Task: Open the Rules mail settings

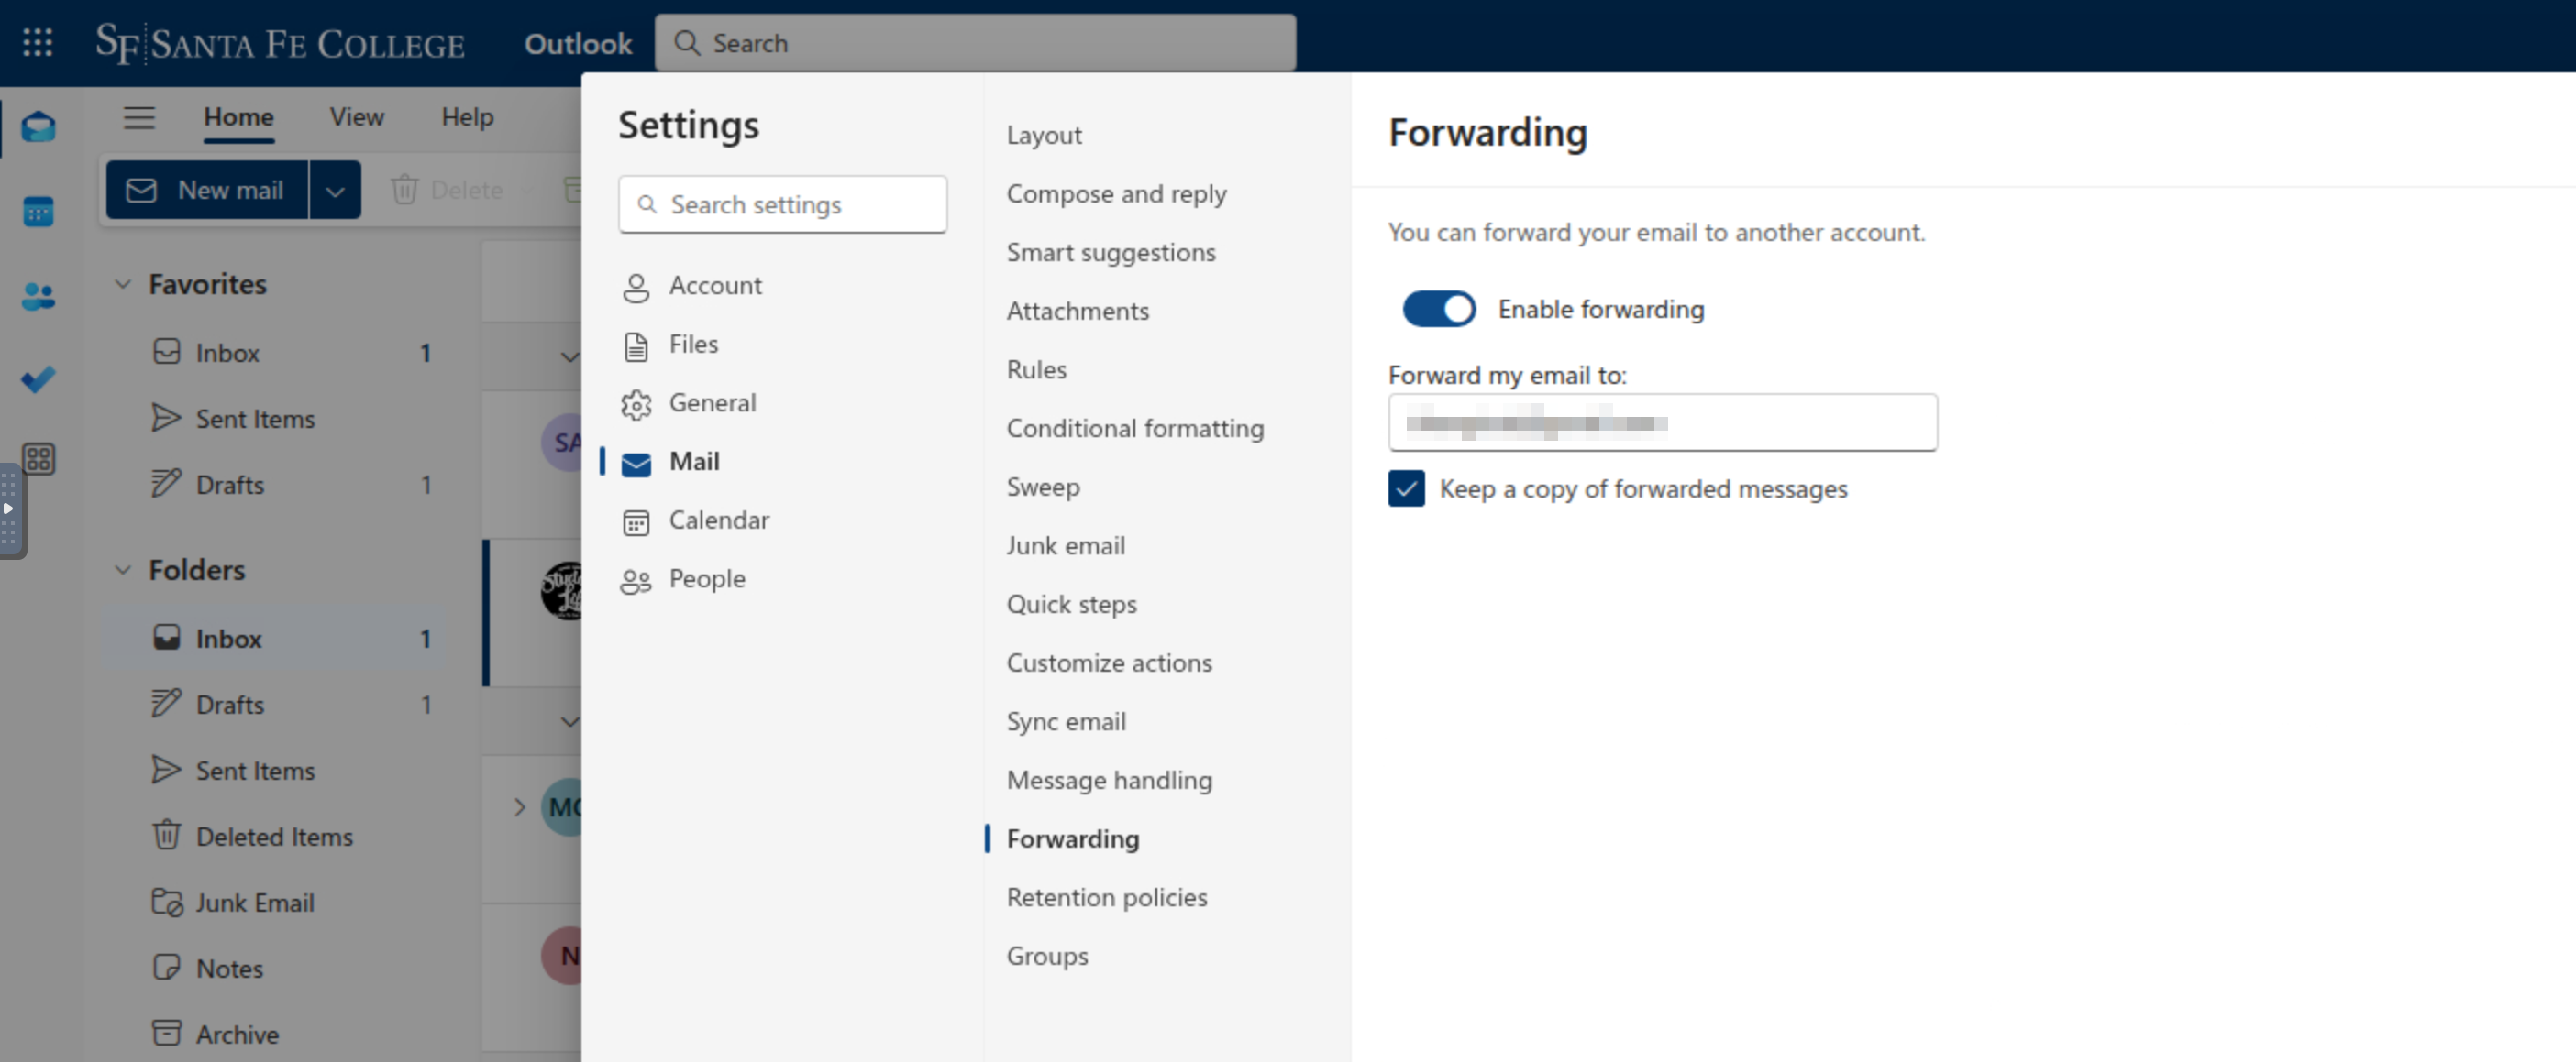Action: (1036, 369)
